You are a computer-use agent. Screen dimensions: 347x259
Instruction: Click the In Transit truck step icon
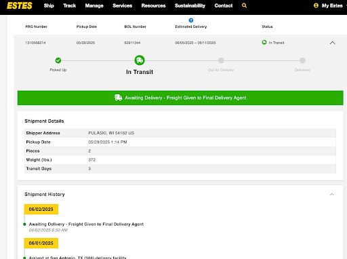coord(140,60)
